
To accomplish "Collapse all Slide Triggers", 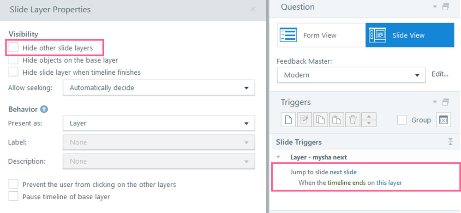I will [450, 142].
